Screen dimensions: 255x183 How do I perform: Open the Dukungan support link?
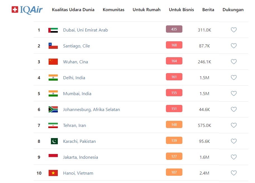pos(233,10)
